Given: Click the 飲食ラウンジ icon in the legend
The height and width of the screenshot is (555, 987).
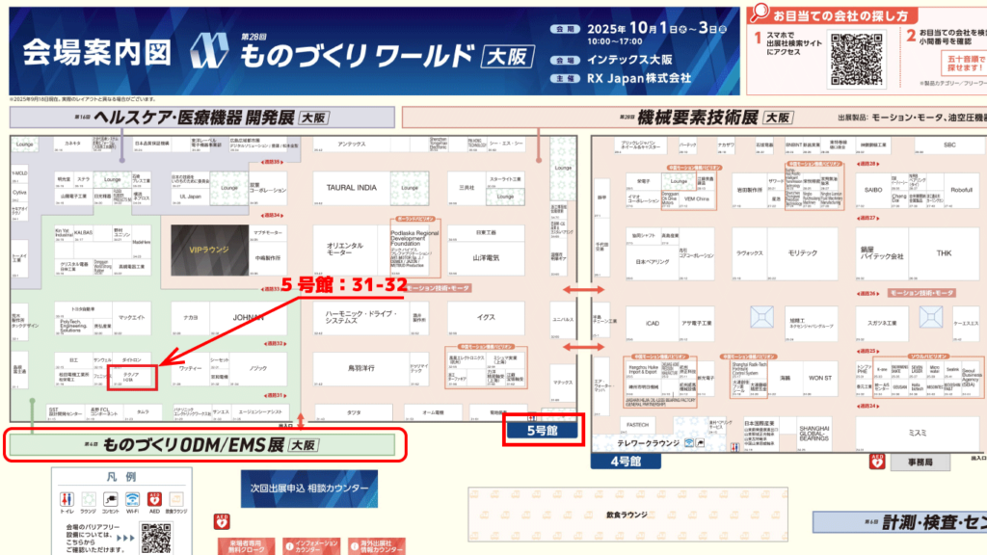Looking at the screenshot, I should point(178,498).
